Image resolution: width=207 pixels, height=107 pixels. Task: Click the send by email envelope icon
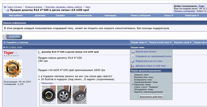pos(133,56)
